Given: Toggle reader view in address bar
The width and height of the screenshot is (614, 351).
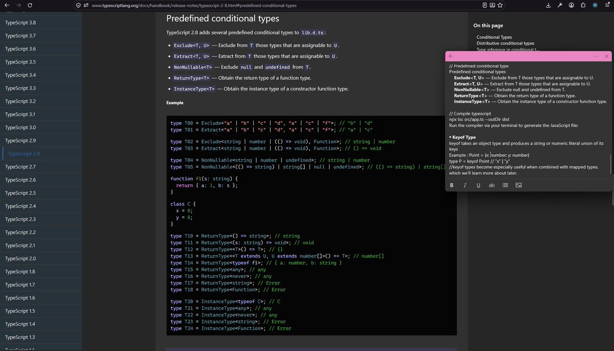Looking at the screenshot, I should [x=485, y=5].
